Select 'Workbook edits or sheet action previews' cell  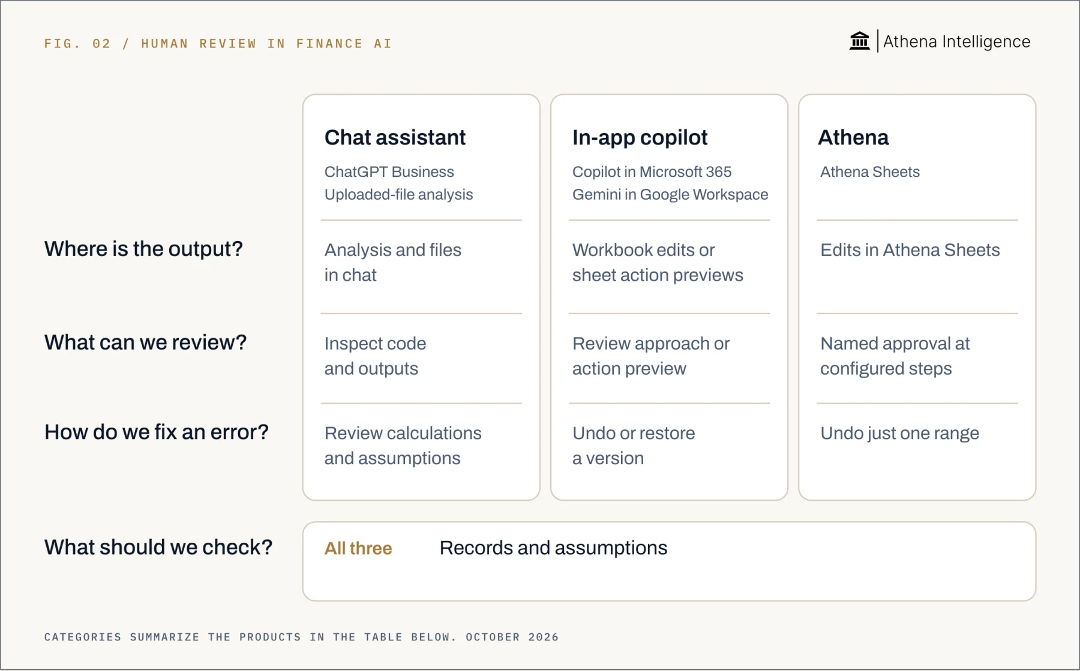tap(658, 262)
